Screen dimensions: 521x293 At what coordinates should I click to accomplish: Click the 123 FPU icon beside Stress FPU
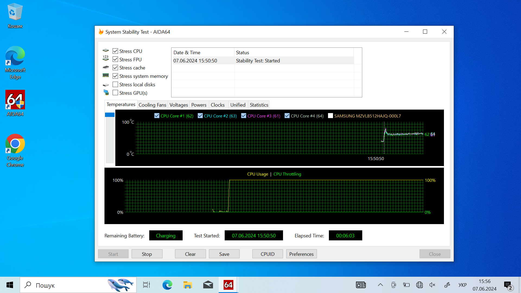pos(106,58)
